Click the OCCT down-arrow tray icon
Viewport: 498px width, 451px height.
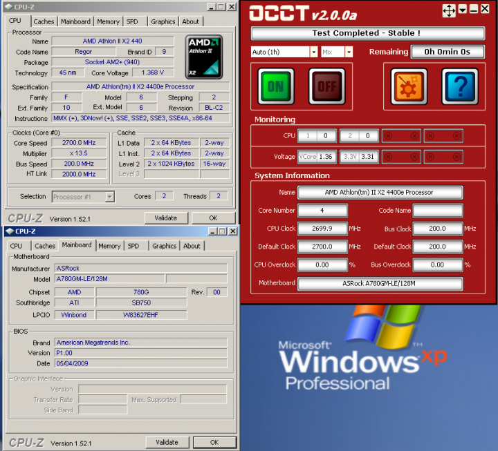pyautogui.click(x=463, y=10)
